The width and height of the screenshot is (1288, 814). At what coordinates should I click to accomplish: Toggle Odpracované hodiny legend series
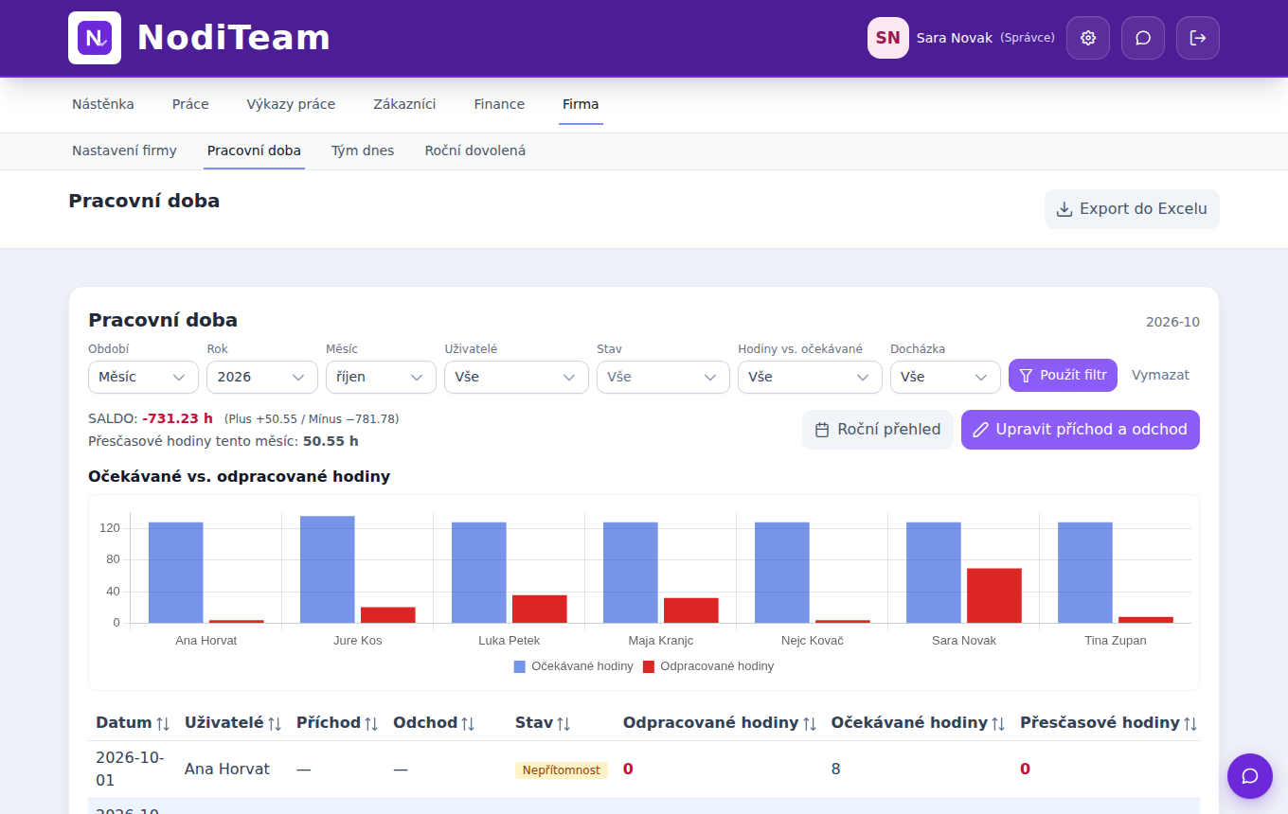[x=707, y=666]
